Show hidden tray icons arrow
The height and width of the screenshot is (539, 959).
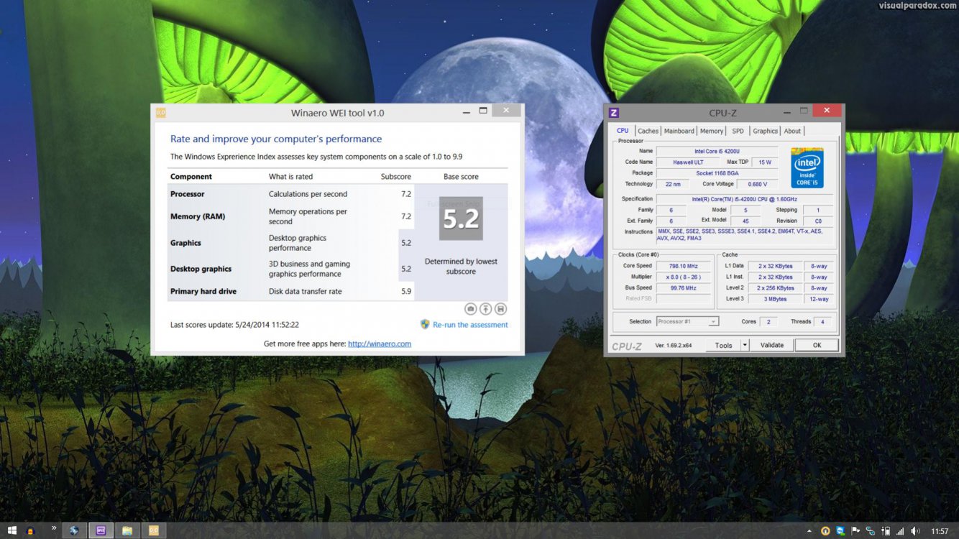[x=809, y=531]
